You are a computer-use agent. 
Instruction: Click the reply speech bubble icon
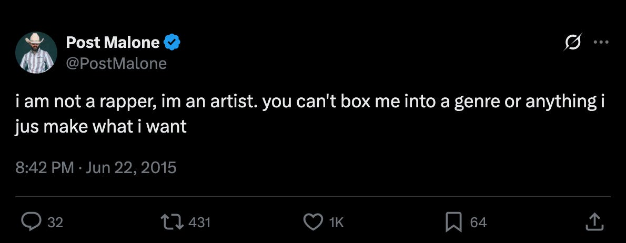[x=32, y=222]
